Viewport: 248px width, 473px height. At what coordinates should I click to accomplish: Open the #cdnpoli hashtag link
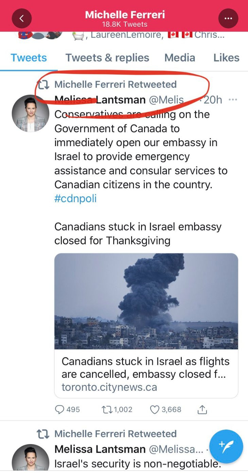click(x=75, y=198)
